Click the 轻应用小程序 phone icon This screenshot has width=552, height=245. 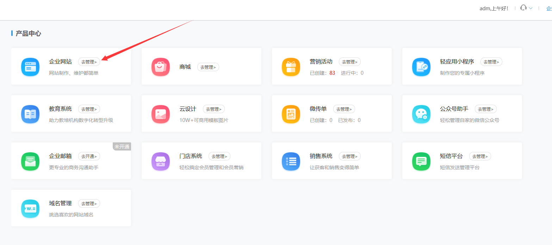421,67
